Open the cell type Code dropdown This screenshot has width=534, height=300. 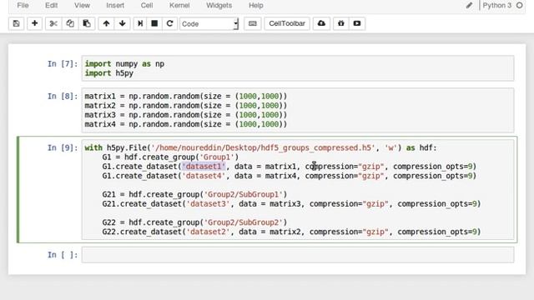[209, 24]
